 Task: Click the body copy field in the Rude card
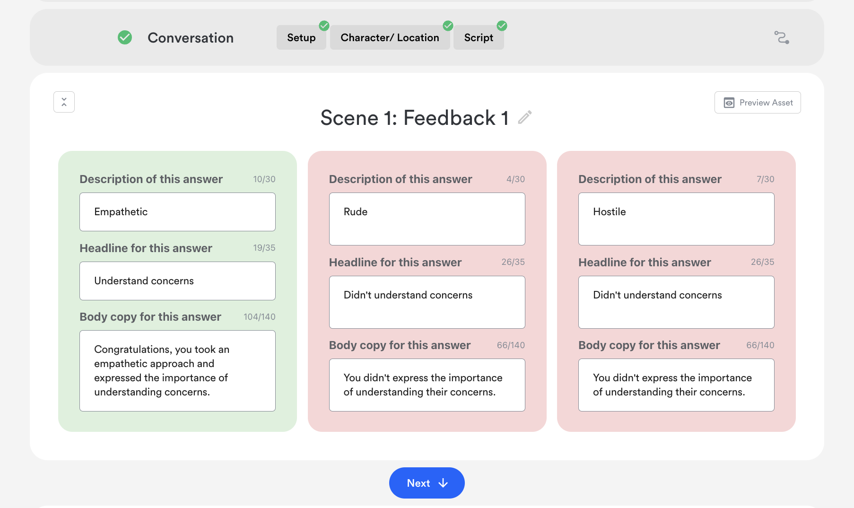427,385
